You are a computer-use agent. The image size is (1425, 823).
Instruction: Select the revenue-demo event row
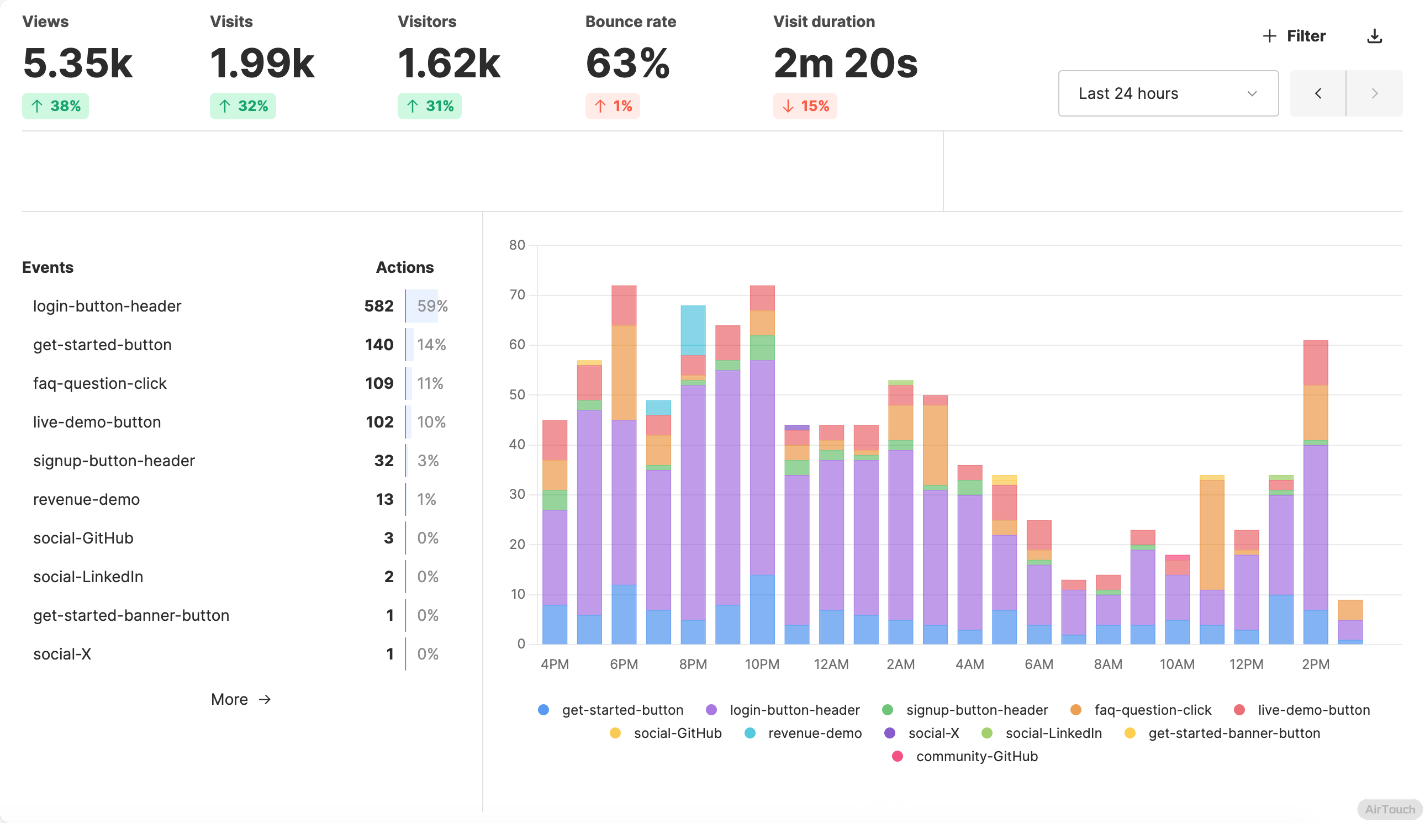[x=87, y=499]
